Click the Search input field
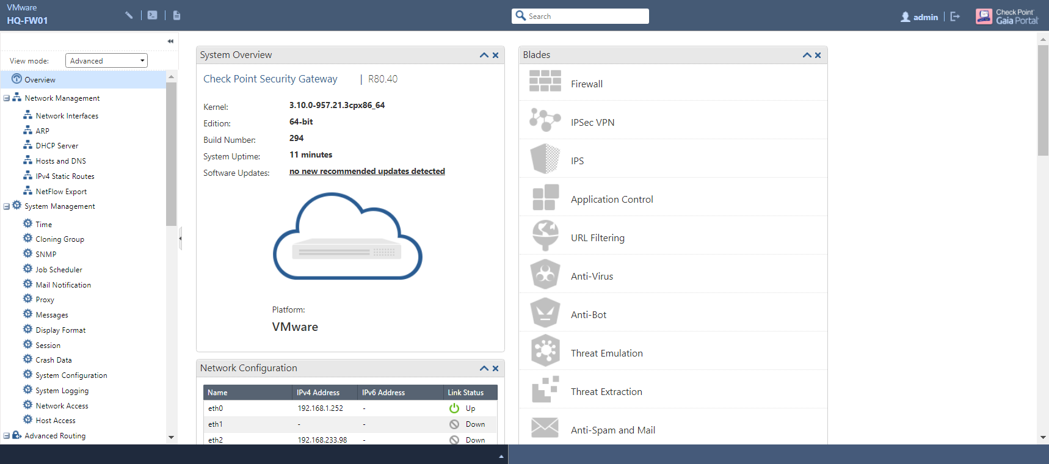Image resolution: width=1049 pixels, height=464 pixels. [x=580, y=16]
